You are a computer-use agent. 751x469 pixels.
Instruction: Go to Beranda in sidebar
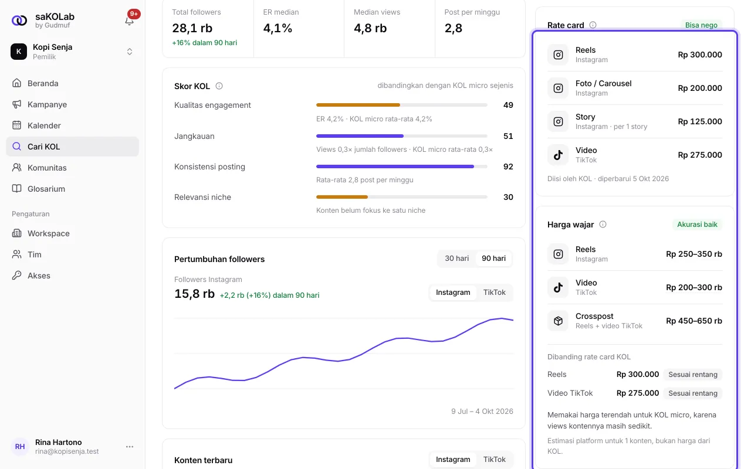[72, 83]
